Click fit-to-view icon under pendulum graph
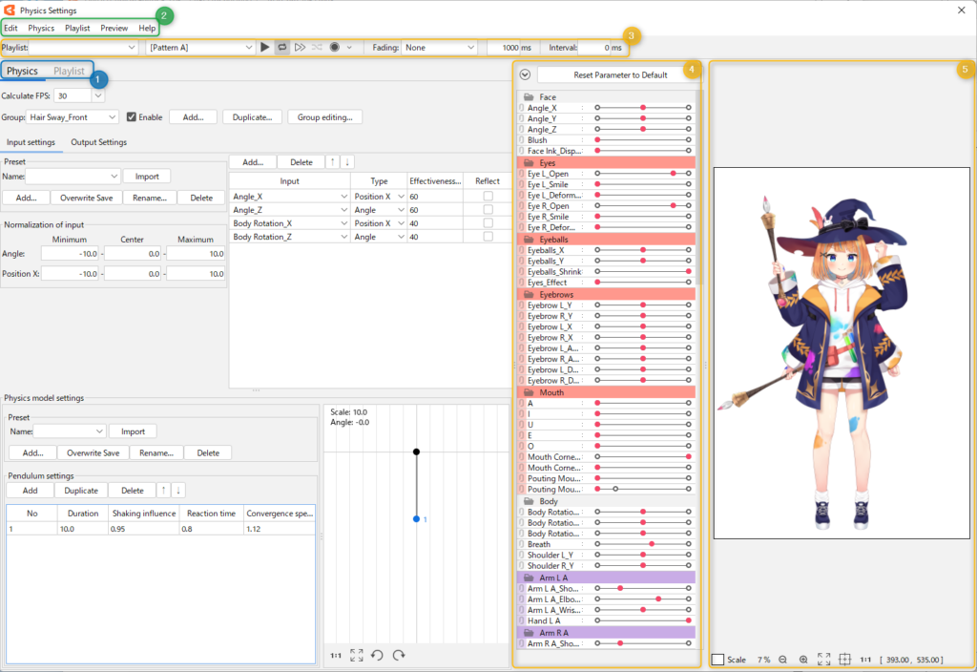Screen dimensions: 977x672 tap(357, 655)
